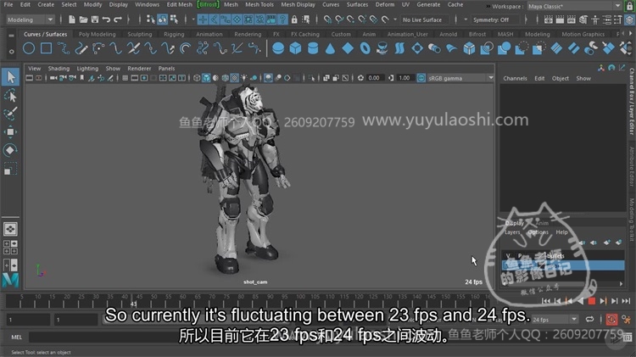
Task: Click the current frame marker 43
Action: click(x=133, y=304)
